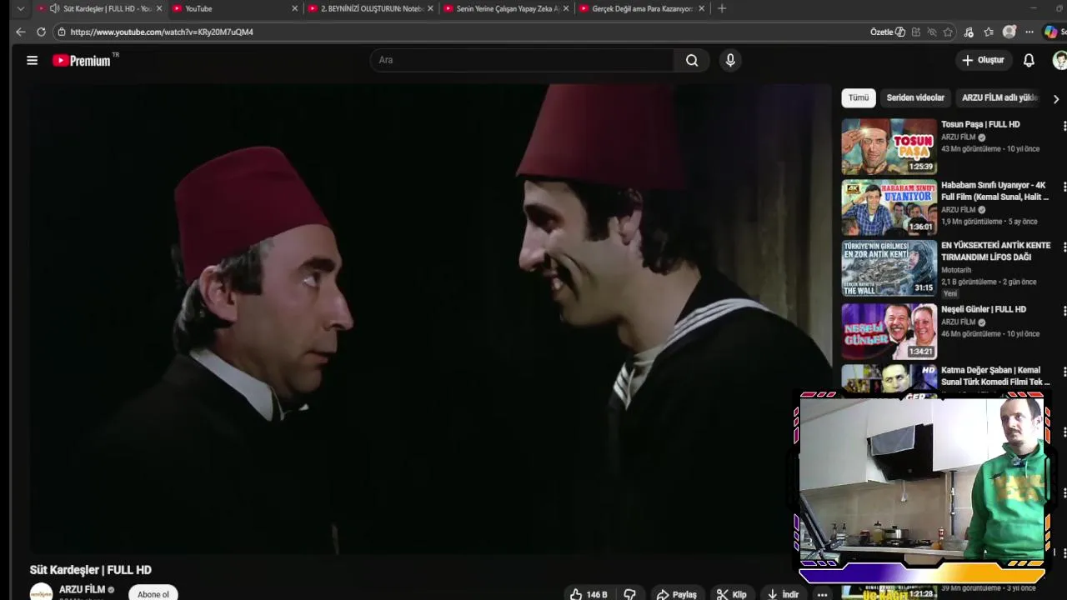Select the Tümü filter chip
This screenshot has height=600, width=1067.
tap(859, 97)
